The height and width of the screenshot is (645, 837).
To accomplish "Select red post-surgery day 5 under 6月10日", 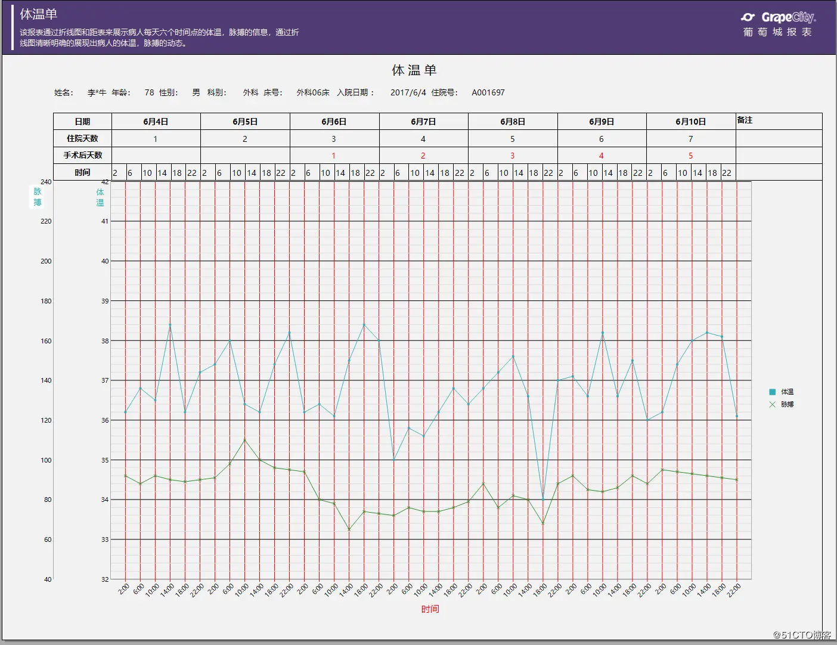I will coord(691,156).
